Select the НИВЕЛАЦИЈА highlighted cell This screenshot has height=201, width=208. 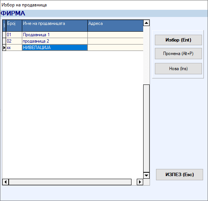[x=55, y=48]
